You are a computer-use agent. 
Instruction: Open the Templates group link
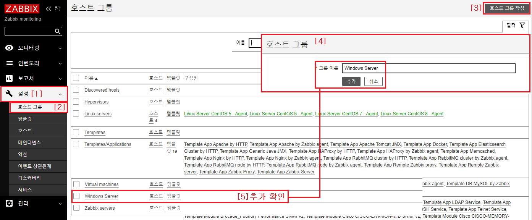click(x=95, y=133)
